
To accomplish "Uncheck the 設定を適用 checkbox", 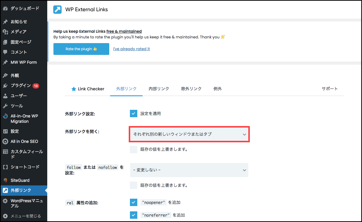I will coord(133,114).
